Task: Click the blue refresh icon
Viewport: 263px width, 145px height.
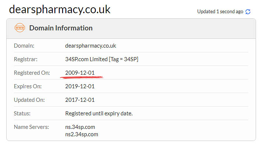Action: coord(248,12)
